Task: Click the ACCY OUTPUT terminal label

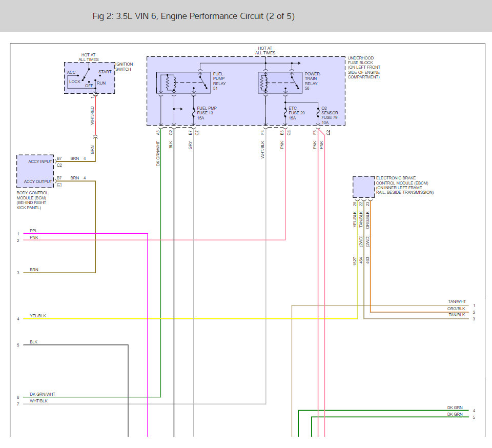Action: [38, 181]
